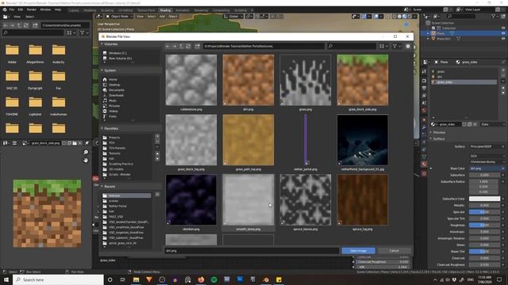The height and width of the screenshot is (285, 508).
Task: Click the file name field with dirt.png
Action: [252, 251]
